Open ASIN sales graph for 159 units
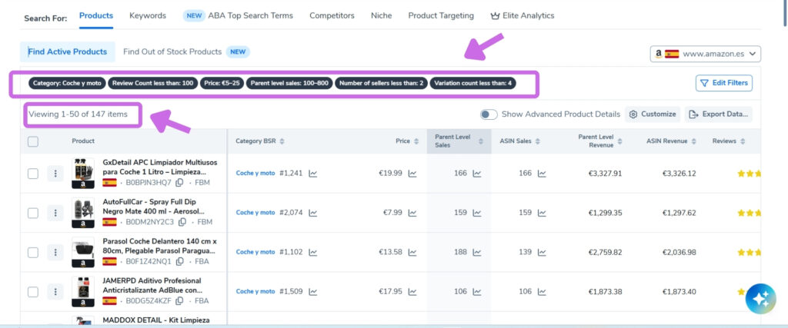Image resolution: width=788 pixels, height=328 pixels. 542,213
